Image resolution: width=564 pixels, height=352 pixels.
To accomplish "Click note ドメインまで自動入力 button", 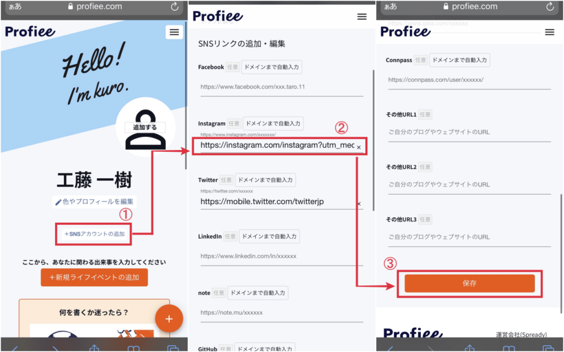I will coord(258,293).
